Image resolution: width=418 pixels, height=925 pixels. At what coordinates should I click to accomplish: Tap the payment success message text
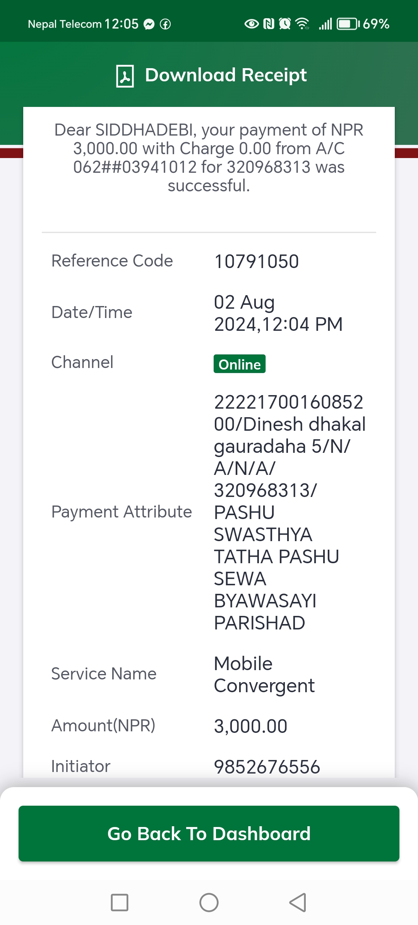tap(209, 158)
